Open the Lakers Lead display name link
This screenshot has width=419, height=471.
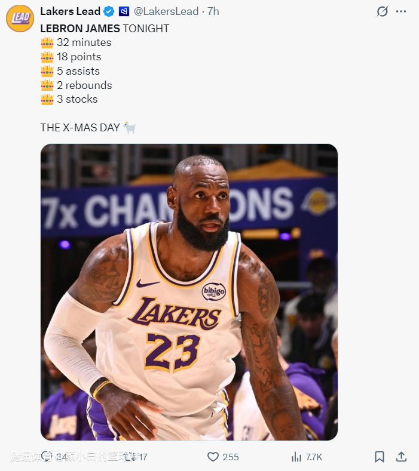pyautogui.click(x=70, y=11)
